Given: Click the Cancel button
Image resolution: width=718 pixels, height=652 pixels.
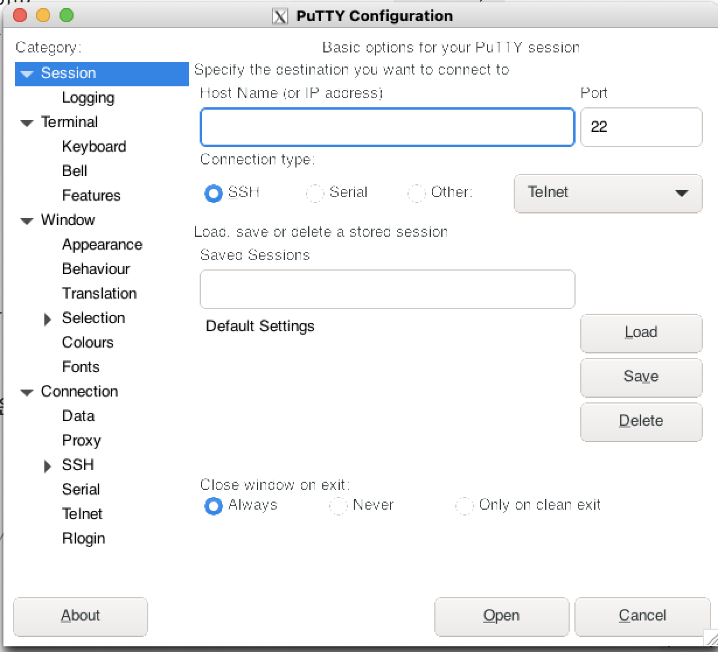Looking at the screenshot, I should 642,616.
